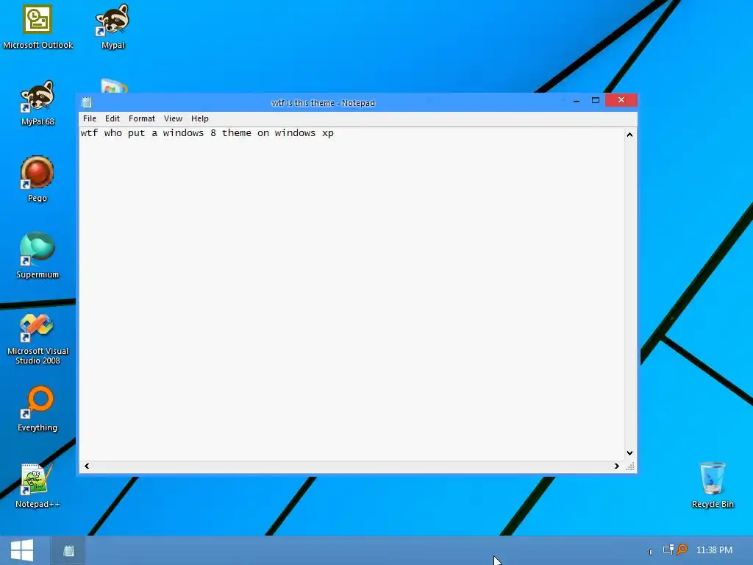Select Microsoft Visual Studio 2008 shortcut

click(38, 339)
